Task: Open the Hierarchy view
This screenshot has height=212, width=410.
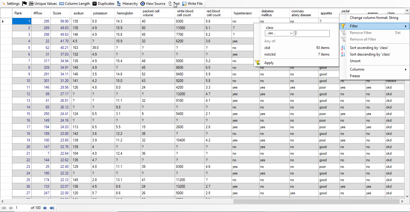Action: (127, 4)
